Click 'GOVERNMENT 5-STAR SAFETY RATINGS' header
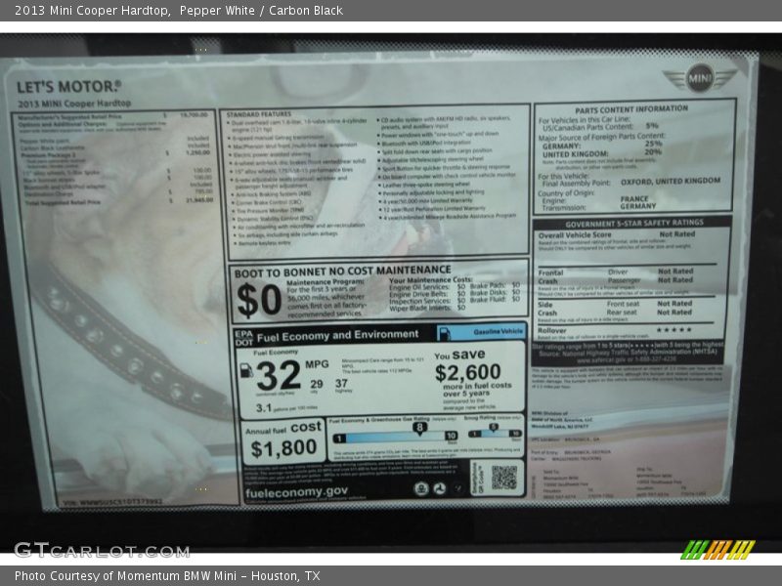This screenshot has height=586, width=782. tap(634, 224)
